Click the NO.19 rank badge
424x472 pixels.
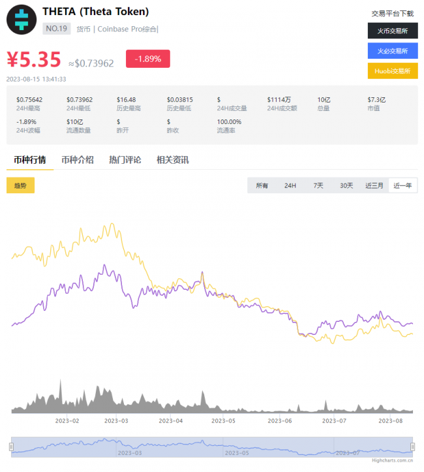pos(57,29)
